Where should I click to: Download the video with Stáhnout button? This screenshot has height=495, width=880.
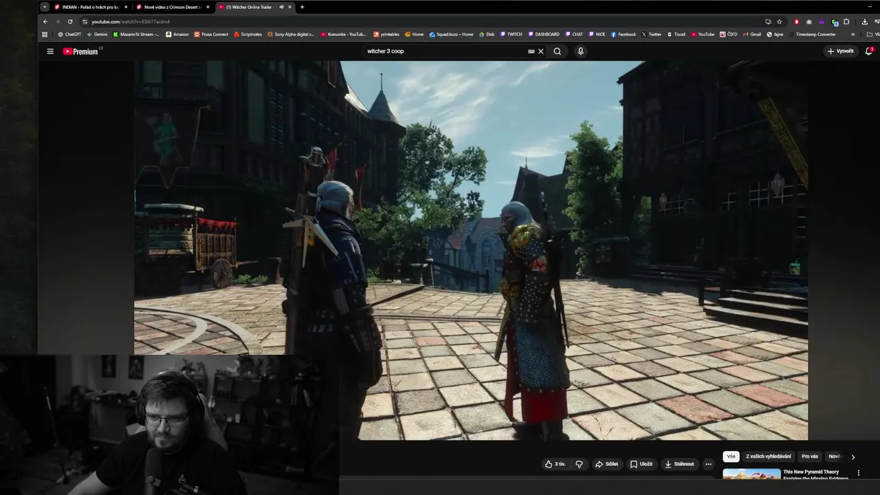pos(679,464)
